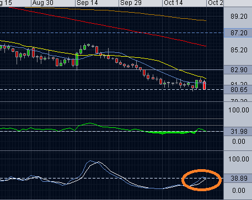Click the Sep 29 date label
The width and height of the screenshot is (252, 200).
(131, 3)
